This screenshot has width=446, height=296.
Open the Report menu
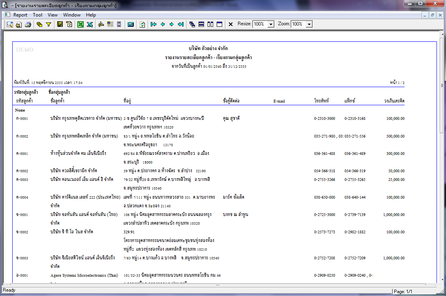[20, 15]
